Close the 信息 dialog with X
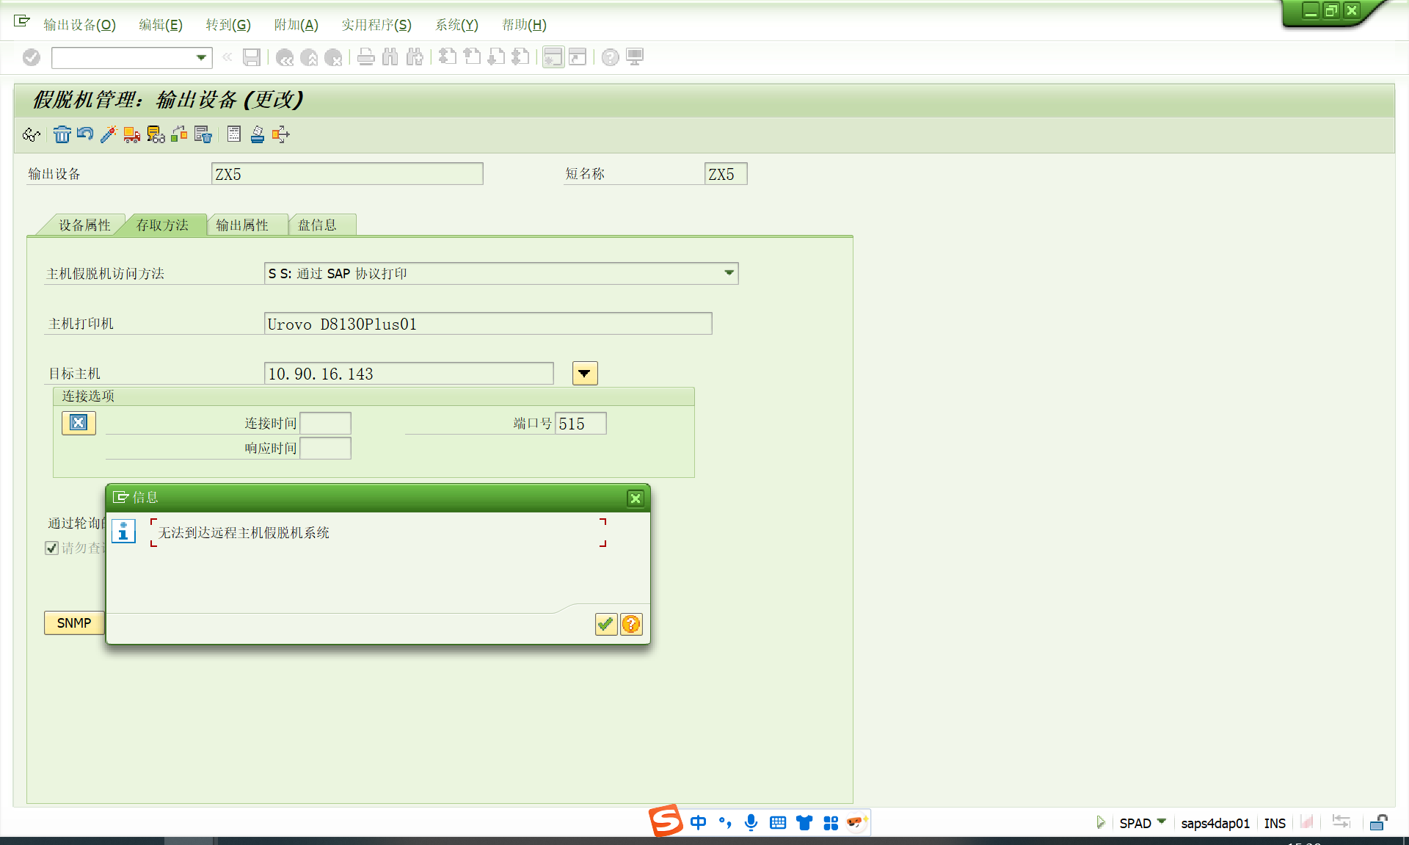This screenshot has height=845, width=1409. click(x=636, y=498)
